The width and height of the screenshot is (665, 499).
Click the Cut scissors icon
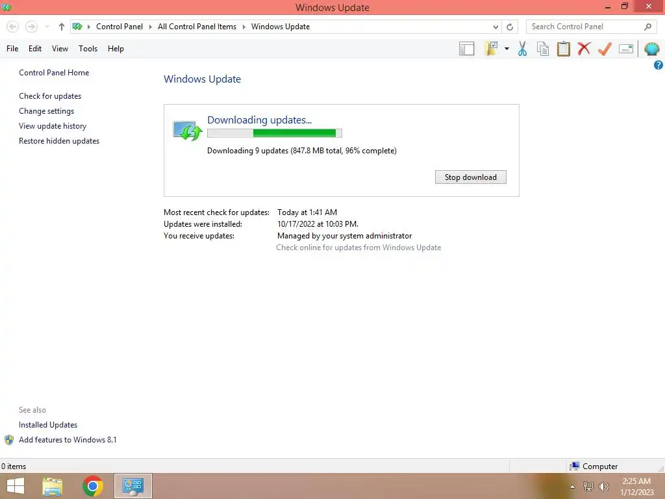[x=523, y=49]
